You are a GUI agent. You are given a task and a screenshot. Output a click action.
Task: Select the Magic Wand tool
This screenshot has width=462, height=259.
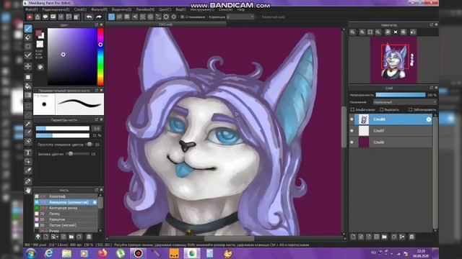[x=28, y=124]
